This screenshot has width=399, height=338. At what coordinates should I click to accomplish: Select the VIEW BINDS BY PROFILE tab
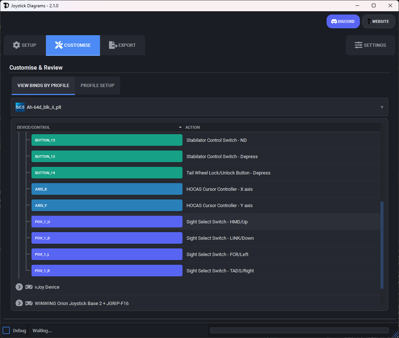[x=43, y=85]
